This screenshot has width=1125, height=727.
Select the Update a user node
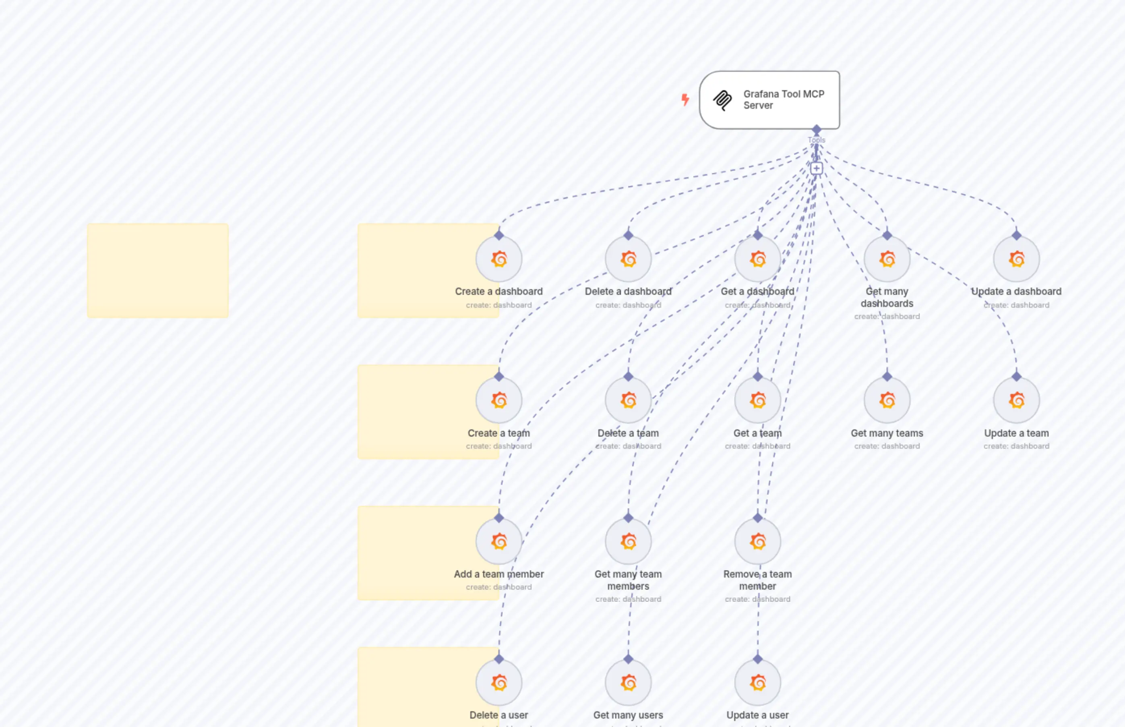tap(757, 681)
